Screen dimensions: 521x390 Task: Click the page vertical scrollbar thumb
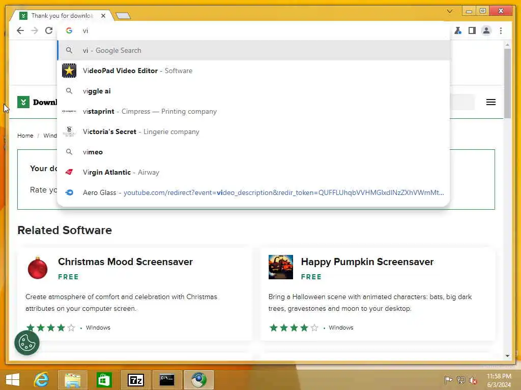[507, 83]
